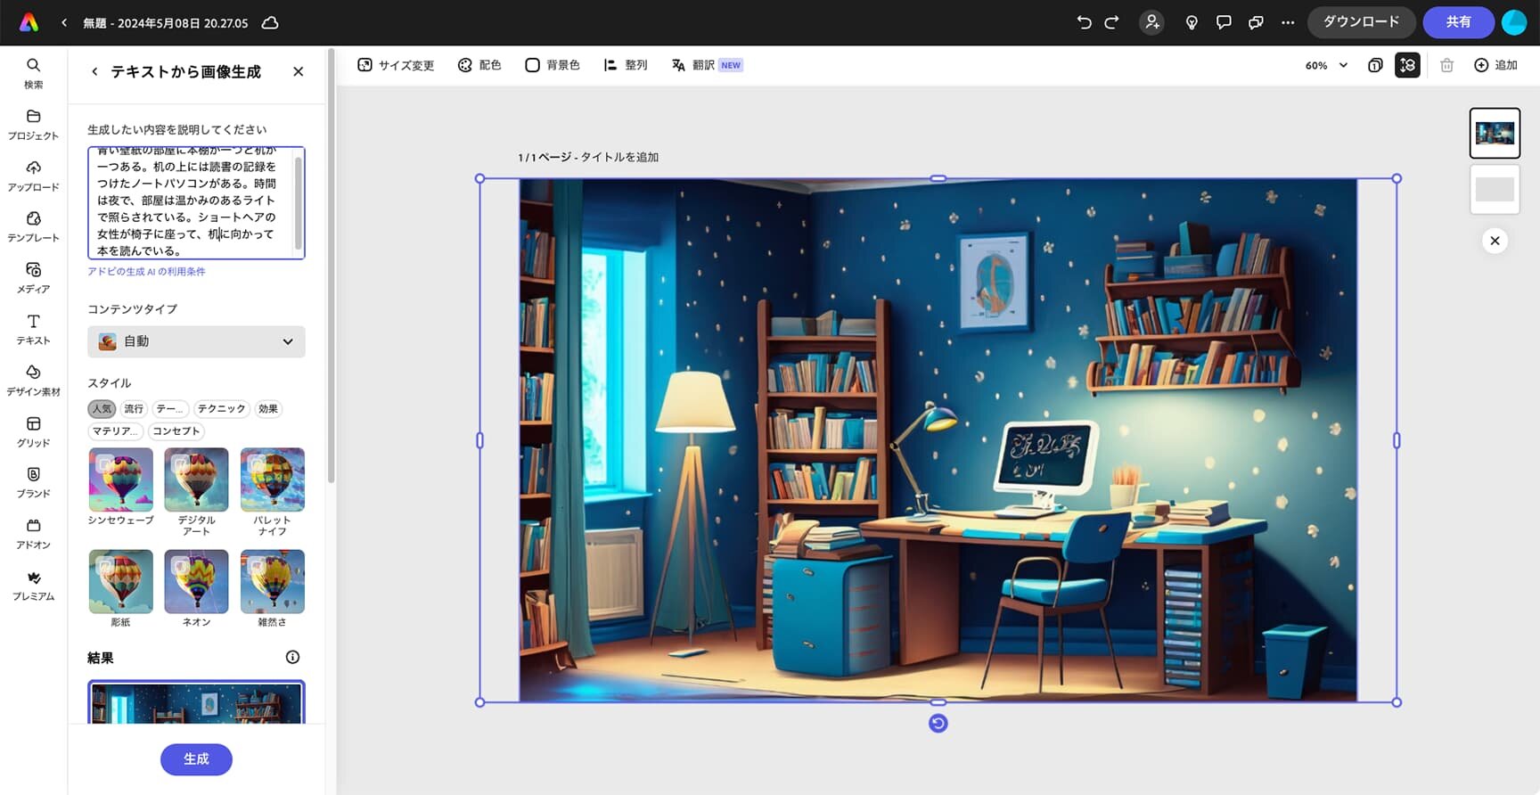Click the 共有 share button
The image size is (1540, 795).
click(1458, 22)
